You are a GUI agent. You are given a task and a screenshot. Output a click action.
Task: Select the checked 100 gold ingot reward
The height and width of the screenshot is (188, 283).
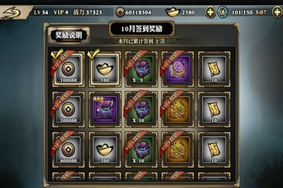point(105,69)
